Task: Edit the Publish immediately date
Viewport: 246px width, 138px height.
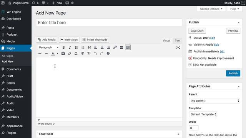Action: [222, 51]
